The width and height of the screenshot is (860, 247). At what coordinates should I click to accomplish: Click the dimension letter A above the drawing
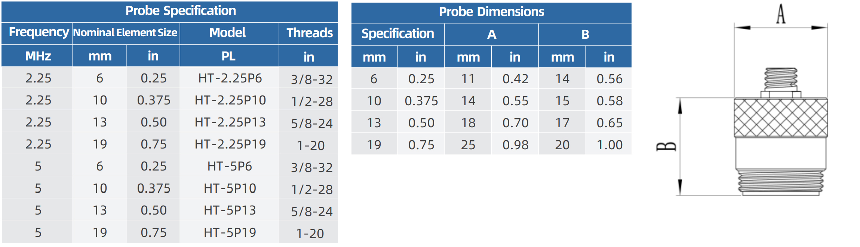pyautogui.click(x=780, y=14)
